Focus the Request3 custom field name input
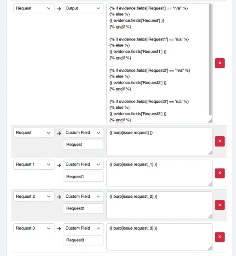 [x=83, y=241]
